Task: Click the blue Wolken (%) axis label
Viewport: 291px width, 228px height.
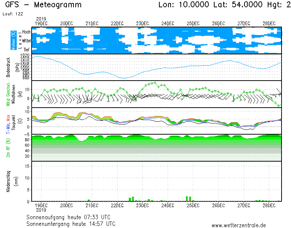Action: 13,40
